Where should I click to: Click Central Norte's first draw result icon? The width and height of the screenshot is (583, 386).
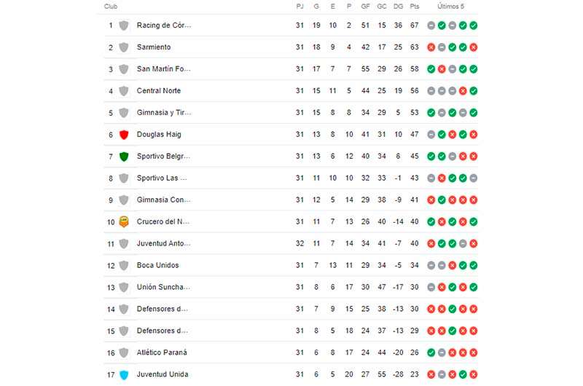[431, 90]
